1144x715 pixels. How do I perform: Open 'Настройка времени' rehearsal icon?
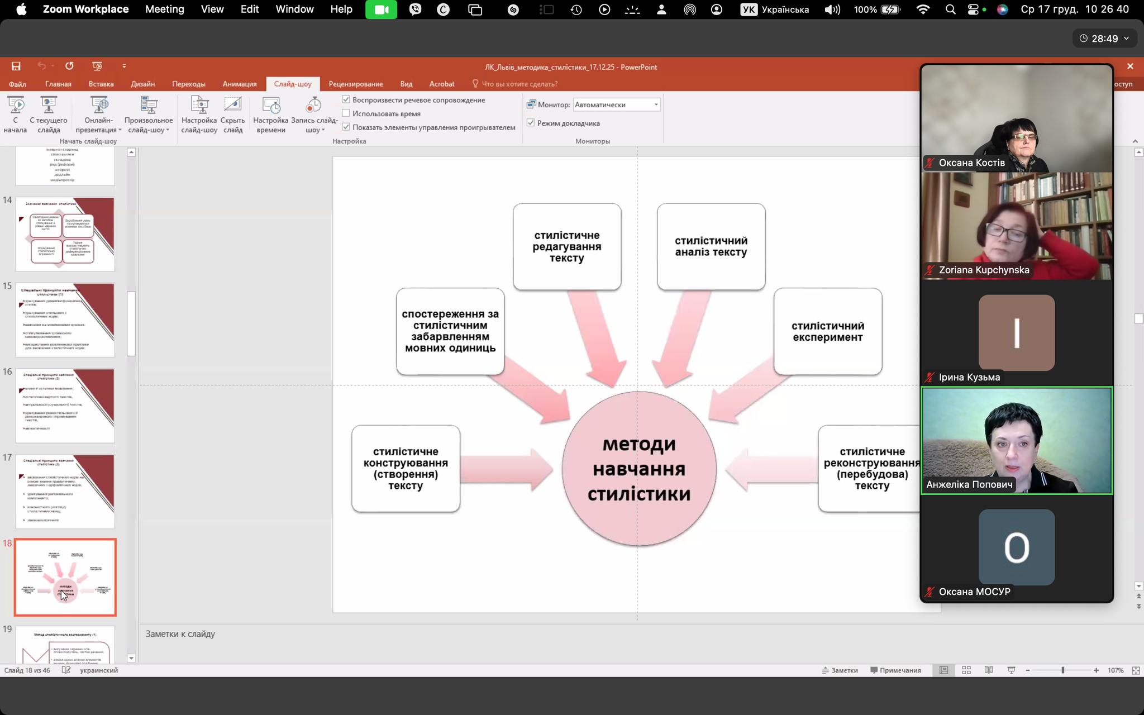click(270, 106)
